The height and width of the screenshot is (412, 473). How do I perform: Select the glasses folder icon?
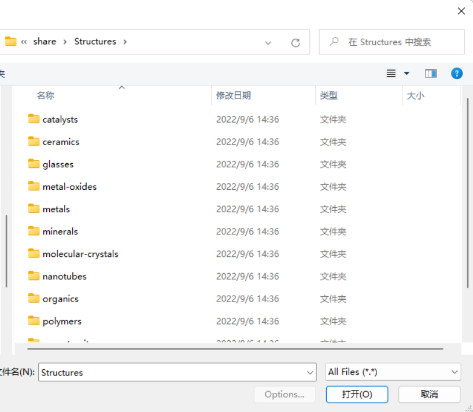click(x=34, y=163)
